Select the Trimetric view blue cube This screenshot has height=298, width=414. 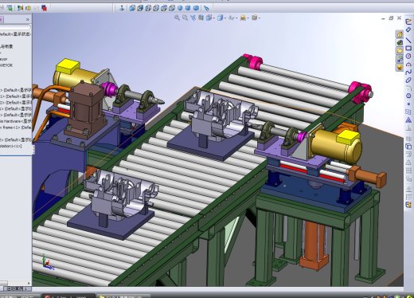point(188,8)
